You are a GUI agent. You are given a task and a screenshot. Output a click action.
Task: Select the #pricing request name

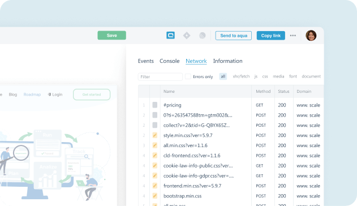click(x=173, y=105)
